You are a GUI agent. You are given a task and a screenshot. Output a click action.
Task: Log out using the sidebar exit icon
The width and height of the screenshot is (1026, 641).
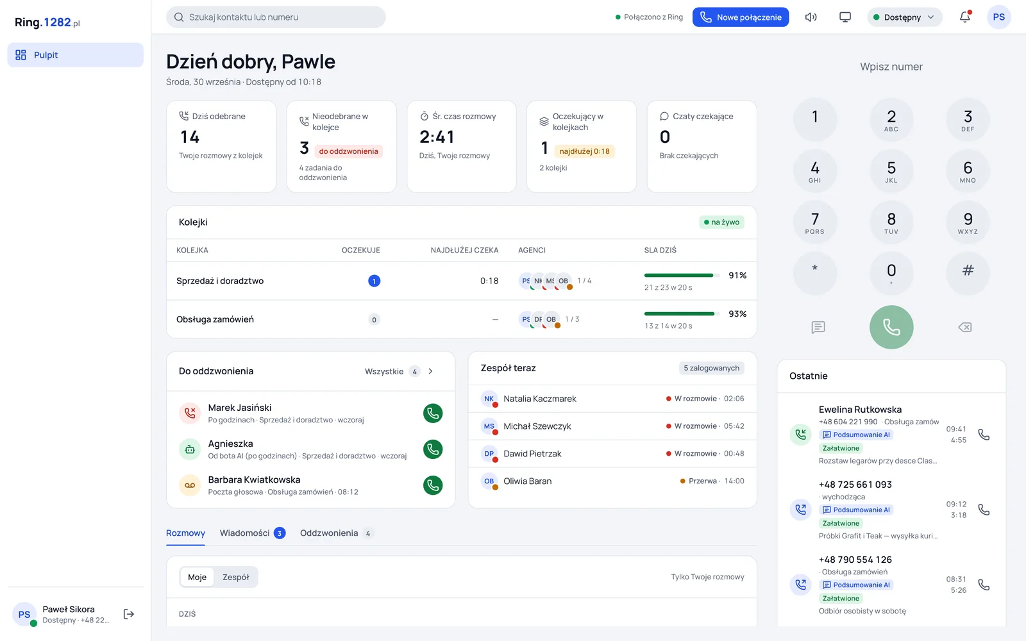129,614
